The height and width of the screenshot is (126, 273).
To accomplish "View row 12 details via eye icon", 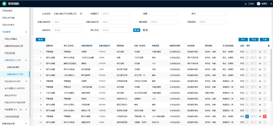I will [260, 116].
